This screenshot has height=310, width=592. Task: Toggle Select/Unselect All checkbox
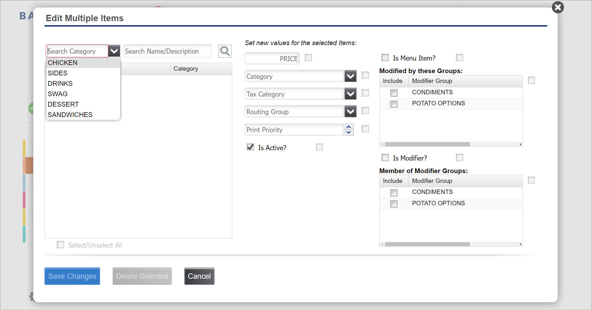pyautogui.click(x=60, y=245)
